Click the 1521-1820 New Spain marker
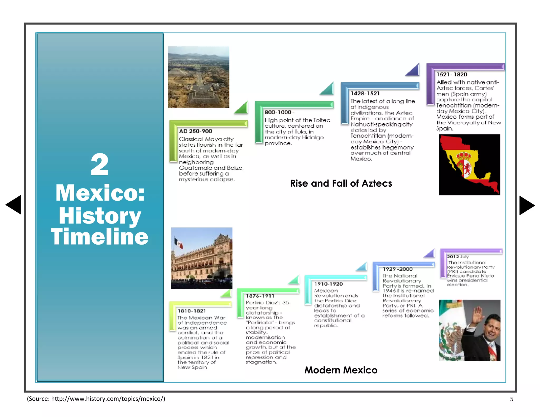Image resolution: width=540 pixels, height=417 pixels. click(452, 75)
